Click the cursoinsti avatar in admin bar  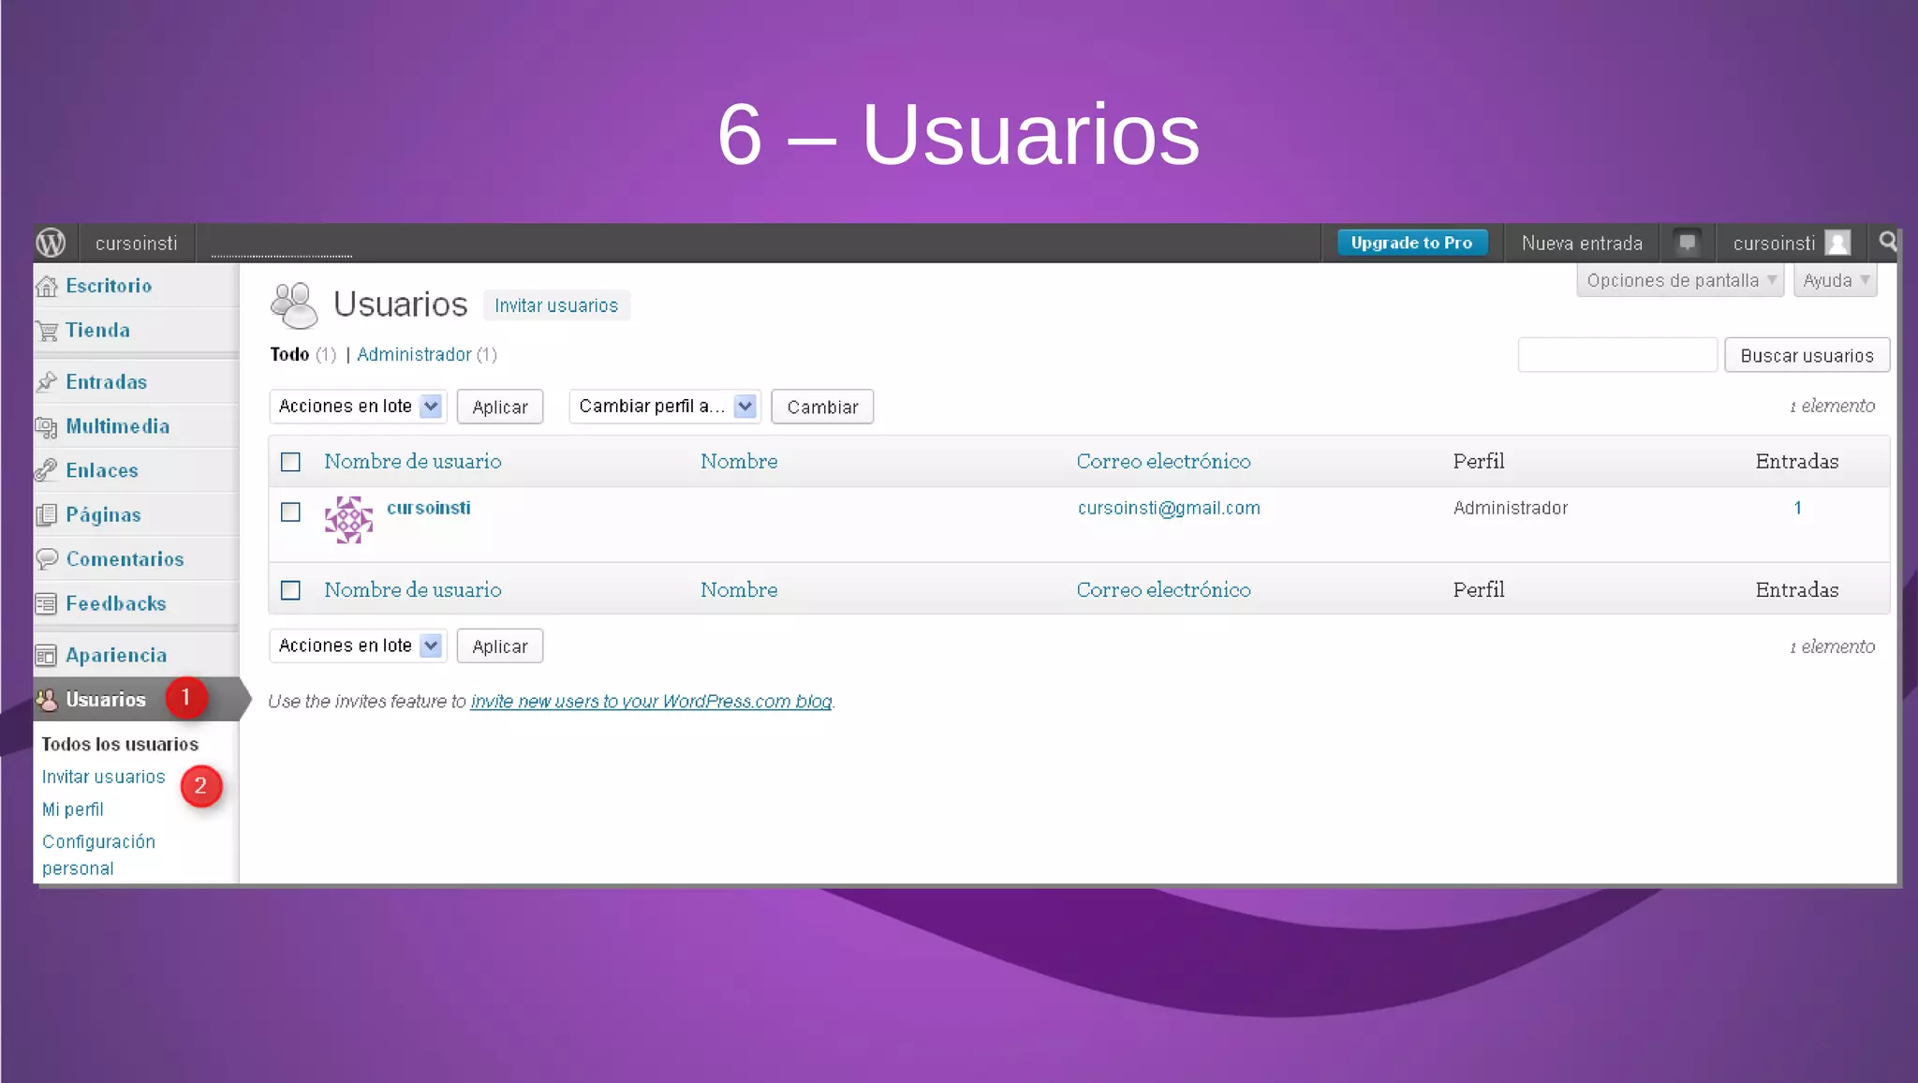pyautogui.click(x=1837, y=243)
